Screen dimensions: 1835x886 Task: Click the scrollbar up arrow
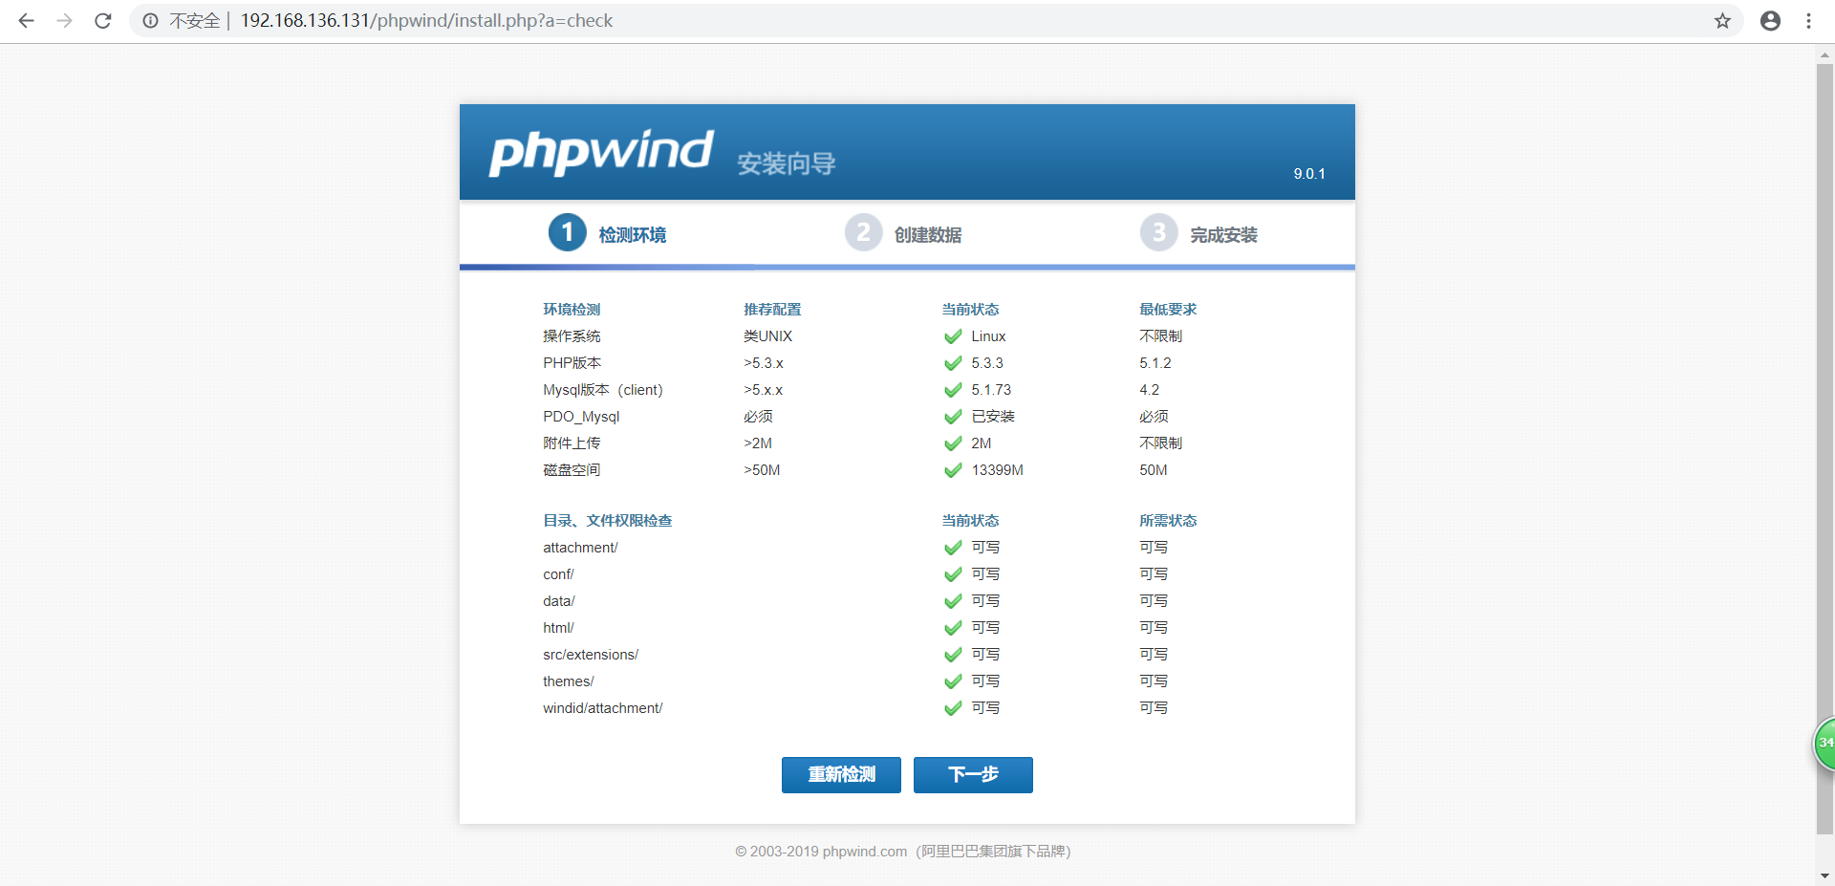(1824, 54)
